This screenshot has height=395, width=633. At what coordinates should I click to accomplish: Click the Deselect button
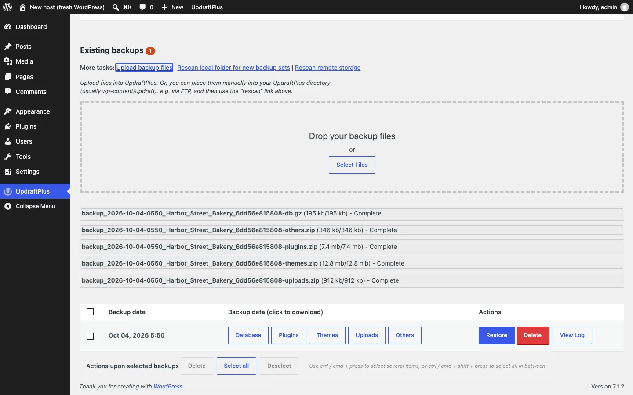pyautogui.click(x=279, y=366)
